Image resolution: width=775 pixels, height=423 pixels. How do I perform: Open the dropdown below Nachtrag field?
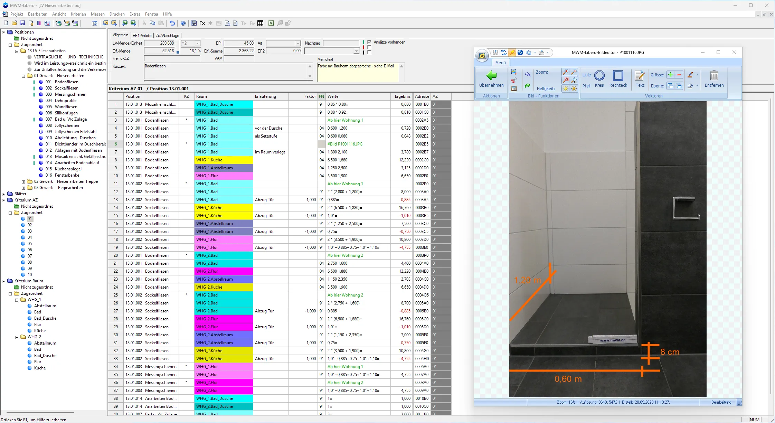356,51
